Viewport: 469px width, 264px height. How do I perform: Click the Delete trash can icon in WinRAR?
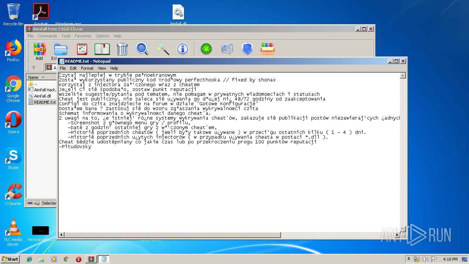tap(122, 49)
